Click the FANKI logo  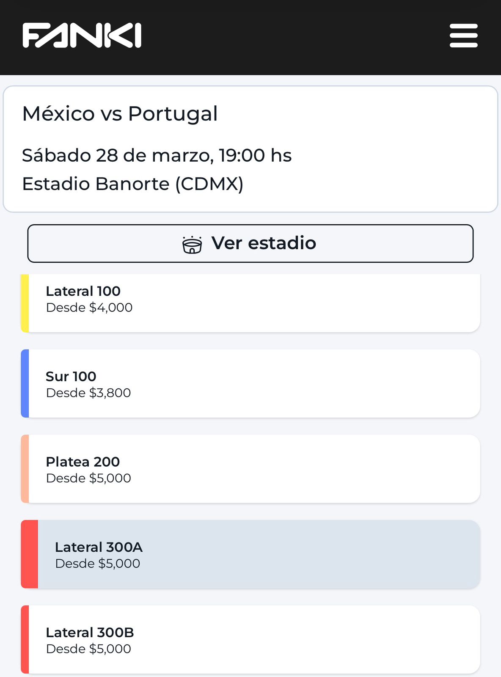pos(82,36)
